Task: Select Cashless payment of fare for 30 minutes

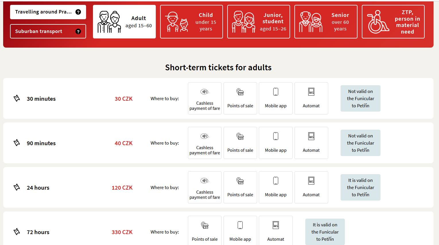Action: tap(205, 98)
